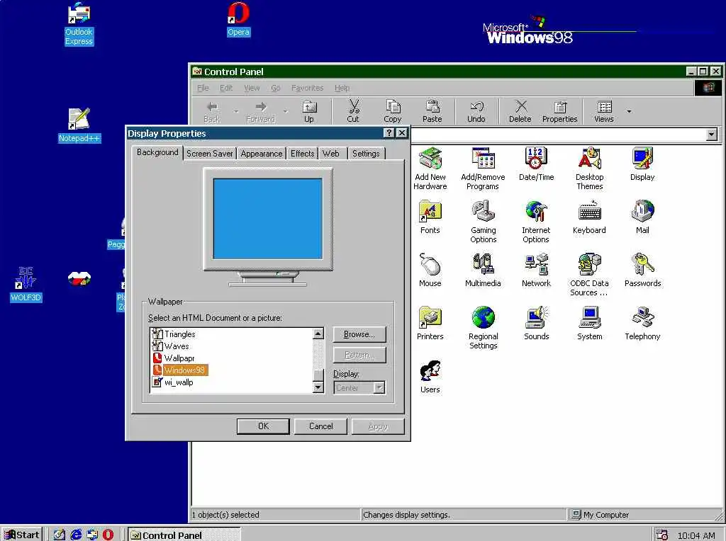Click the Cut toolbar button
726x541 pixels.
[x=353, y=111]
